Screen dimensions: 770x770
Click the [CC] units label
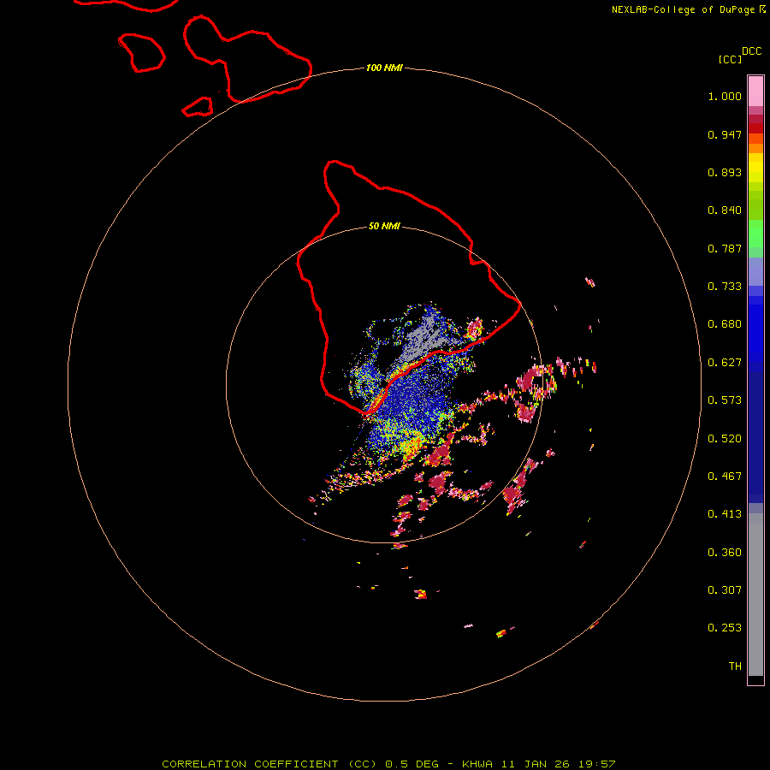coord(731,59)
